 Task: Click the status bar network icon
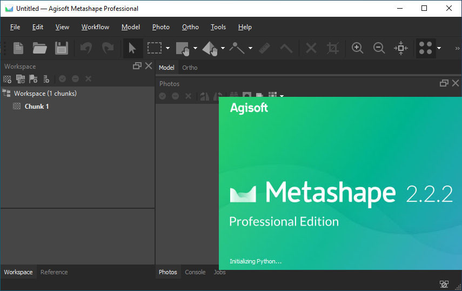(x=444, y=284)
